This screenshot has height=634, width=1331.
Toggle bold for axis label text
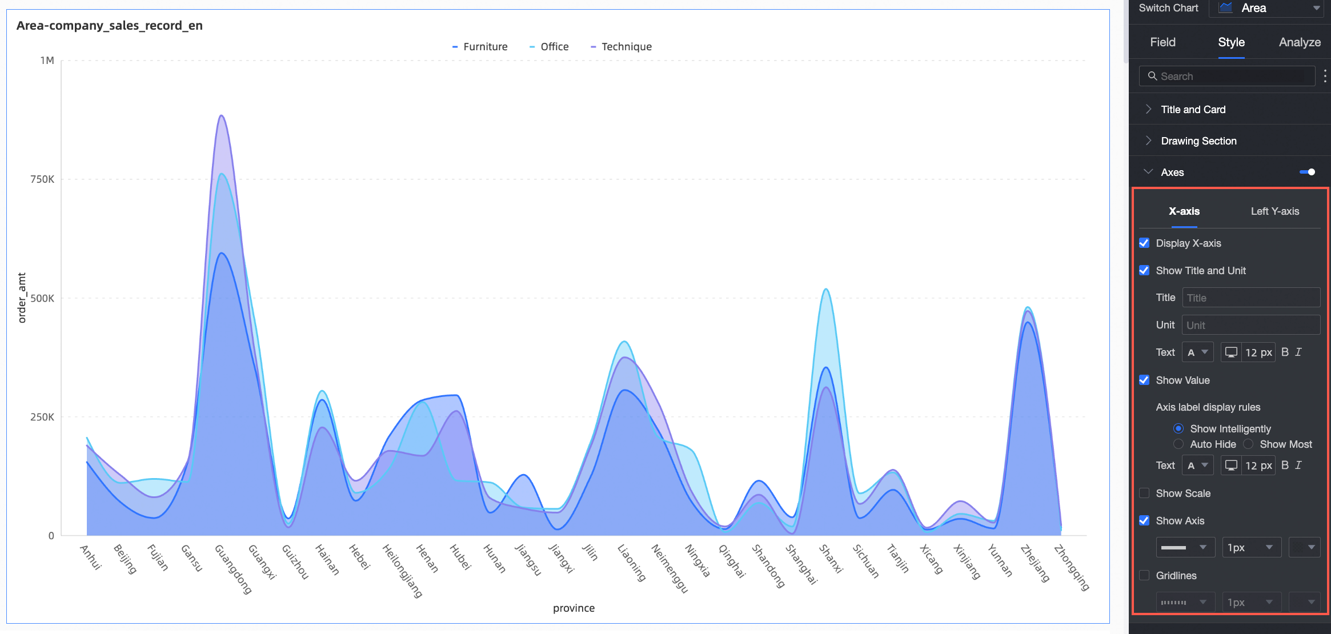click(x=1285, y=466)
